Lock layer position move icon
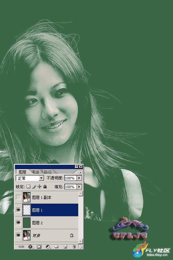This screenshot has height=260, width=173. pyautogui.click(x=39, y=187)
